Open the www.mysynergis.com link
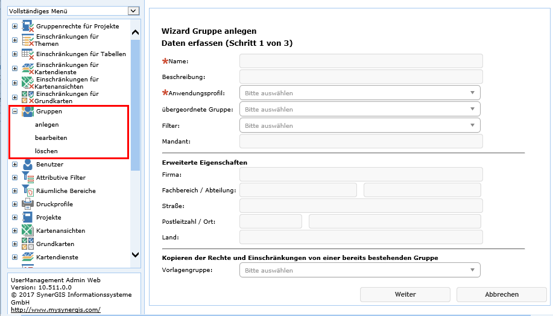Screen dimensions: 553x316 [55, 309]
